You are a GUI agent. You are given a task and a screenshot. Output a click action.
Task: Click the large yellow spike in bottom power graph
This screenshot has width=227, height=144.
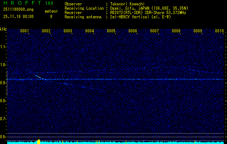click(39, 141)
